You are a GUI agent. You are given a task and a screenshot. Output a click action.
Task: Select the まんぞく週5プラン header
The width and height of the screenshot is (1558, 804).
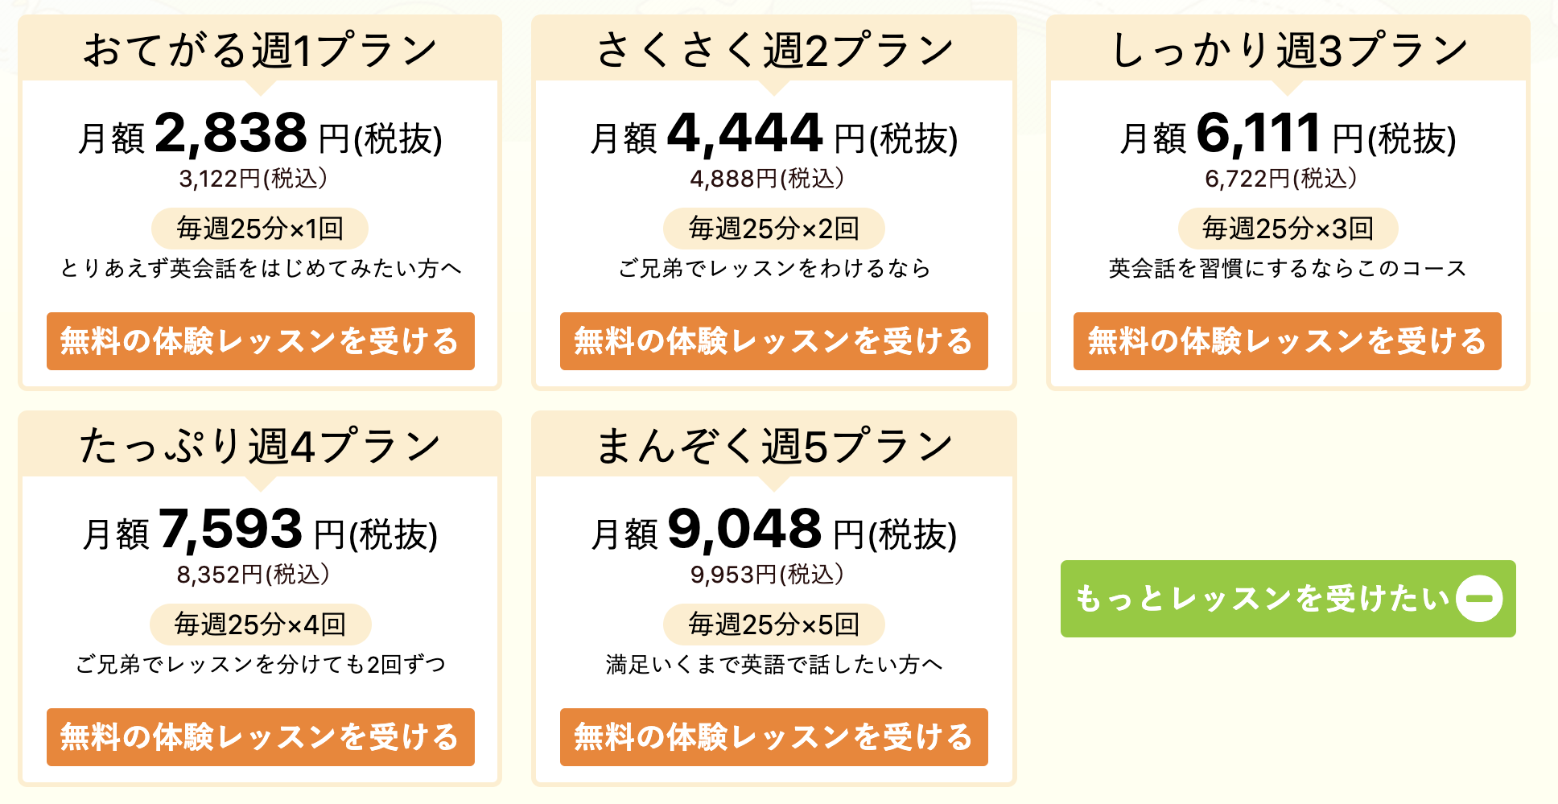pyautogui.click(x=774, y=446)
